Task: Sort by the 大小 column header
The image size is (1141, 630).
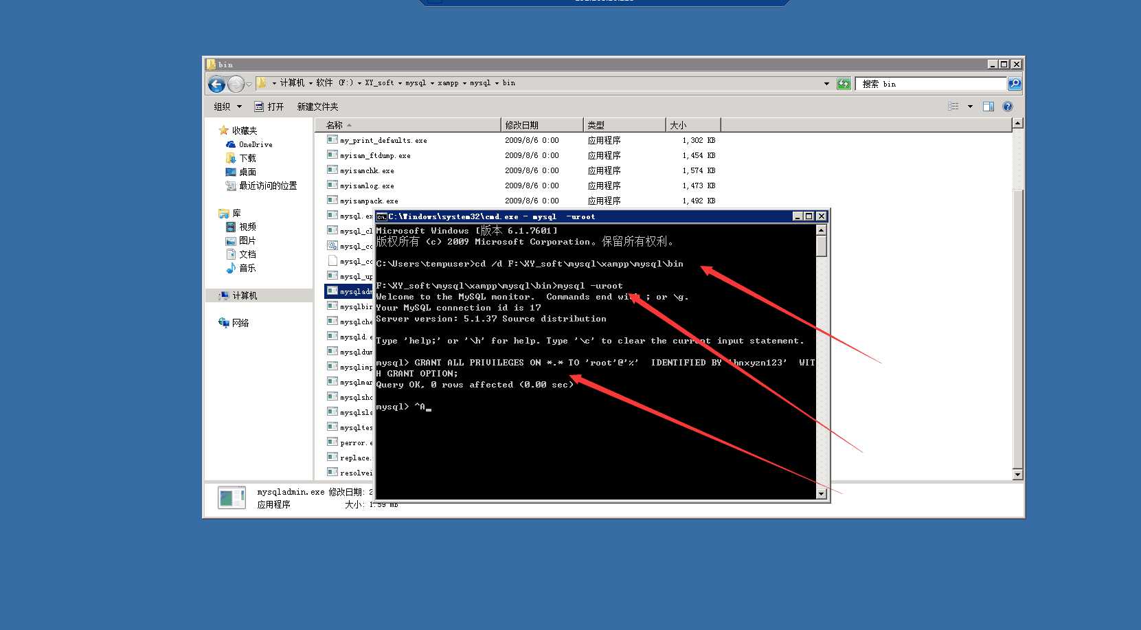Action: pyautogui.click(x=693, y=125)
